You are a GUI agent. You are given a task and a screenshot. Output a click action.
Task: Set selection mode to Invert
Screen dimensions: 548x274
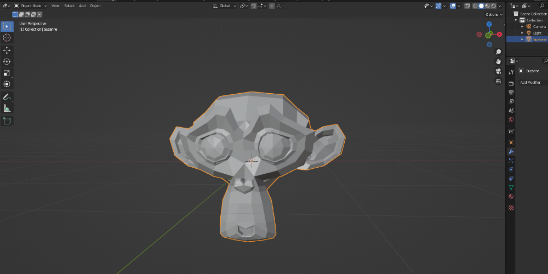[x=33, y=14]
